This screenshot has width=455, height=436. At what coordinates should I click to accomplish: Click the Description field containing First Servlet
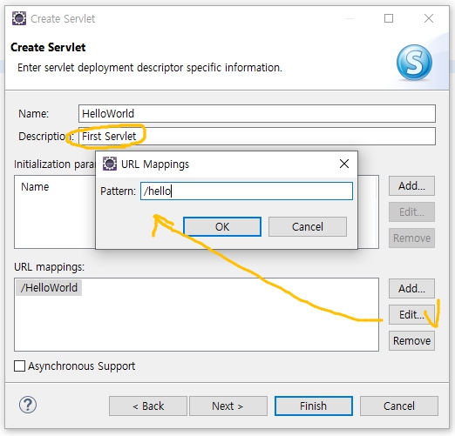[257, 136]
